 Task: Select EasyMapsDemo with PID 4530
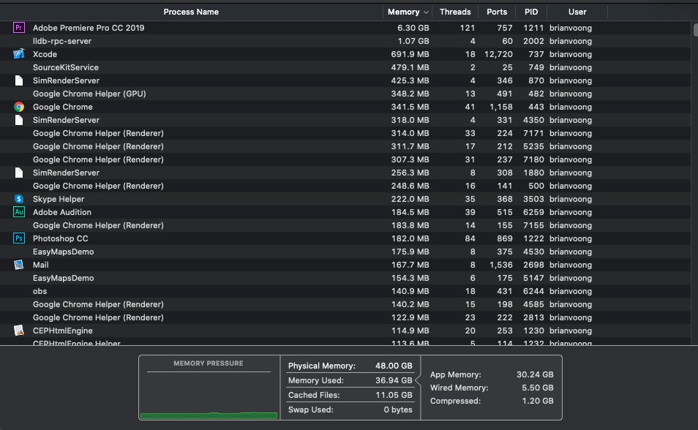click(345, 252)
